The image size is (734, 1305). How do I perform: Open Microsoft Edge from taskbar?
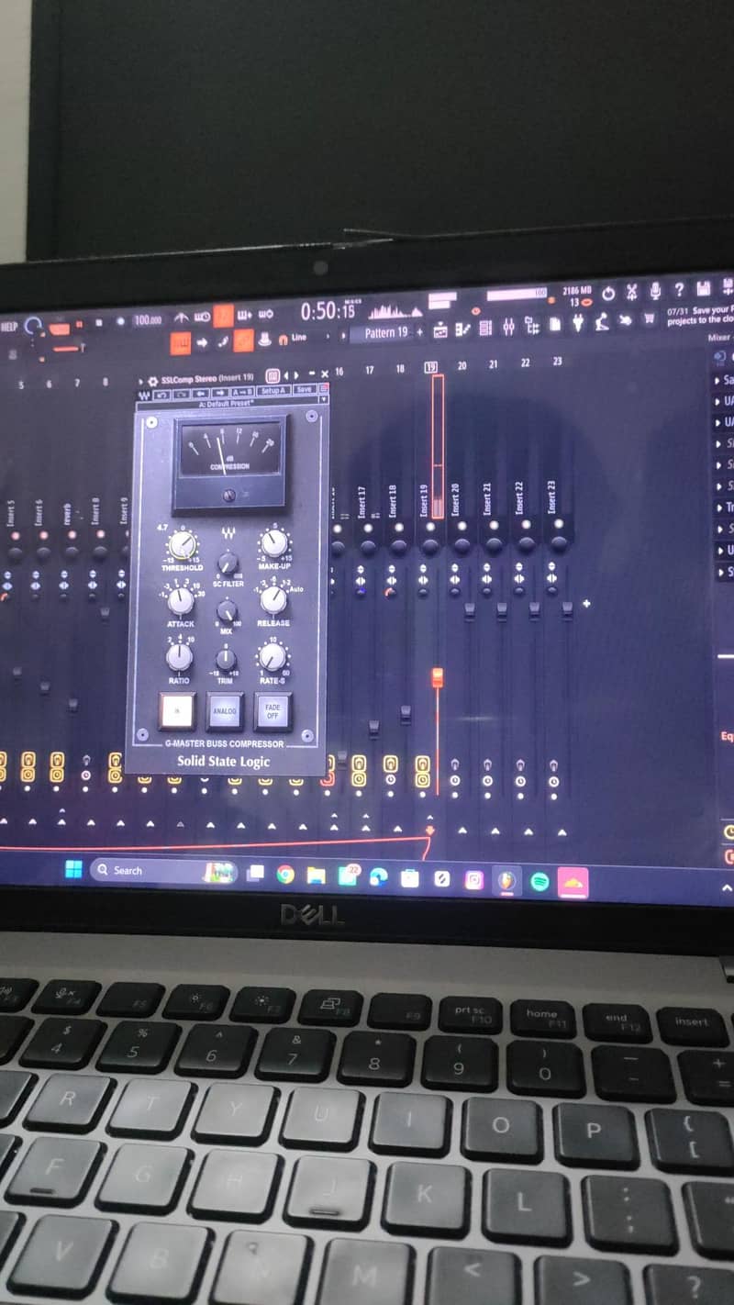378,877
